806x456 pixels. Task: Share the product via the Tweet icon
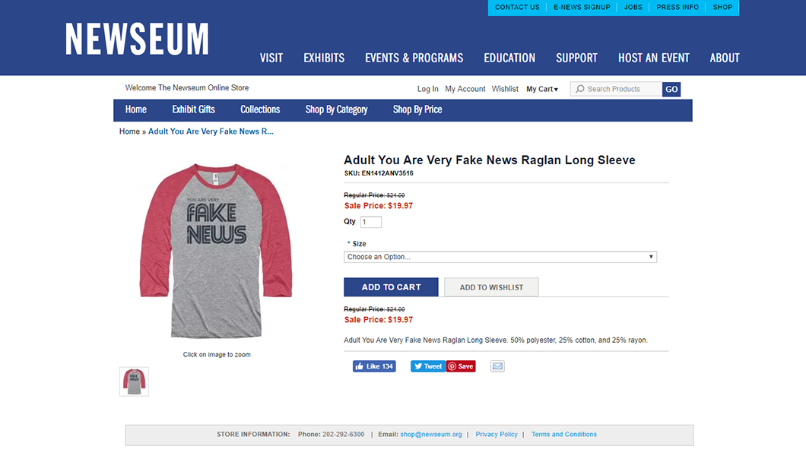(427, 366)
